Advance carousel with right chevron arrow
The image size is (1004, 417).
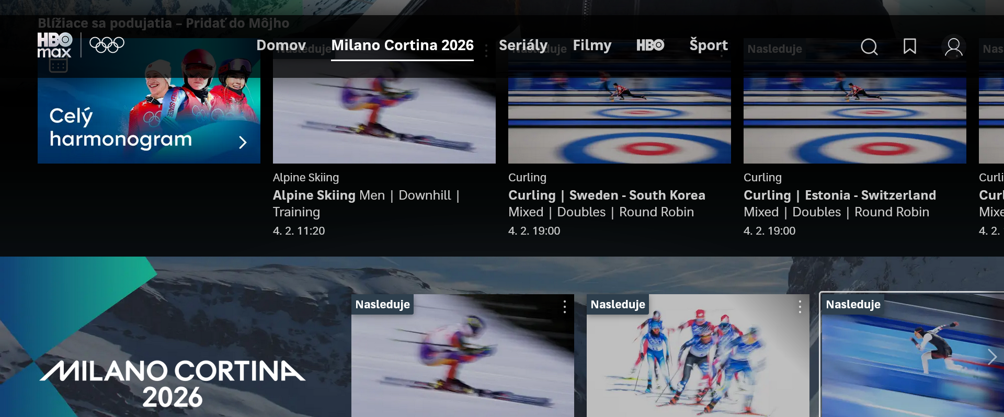pos(992,356)
